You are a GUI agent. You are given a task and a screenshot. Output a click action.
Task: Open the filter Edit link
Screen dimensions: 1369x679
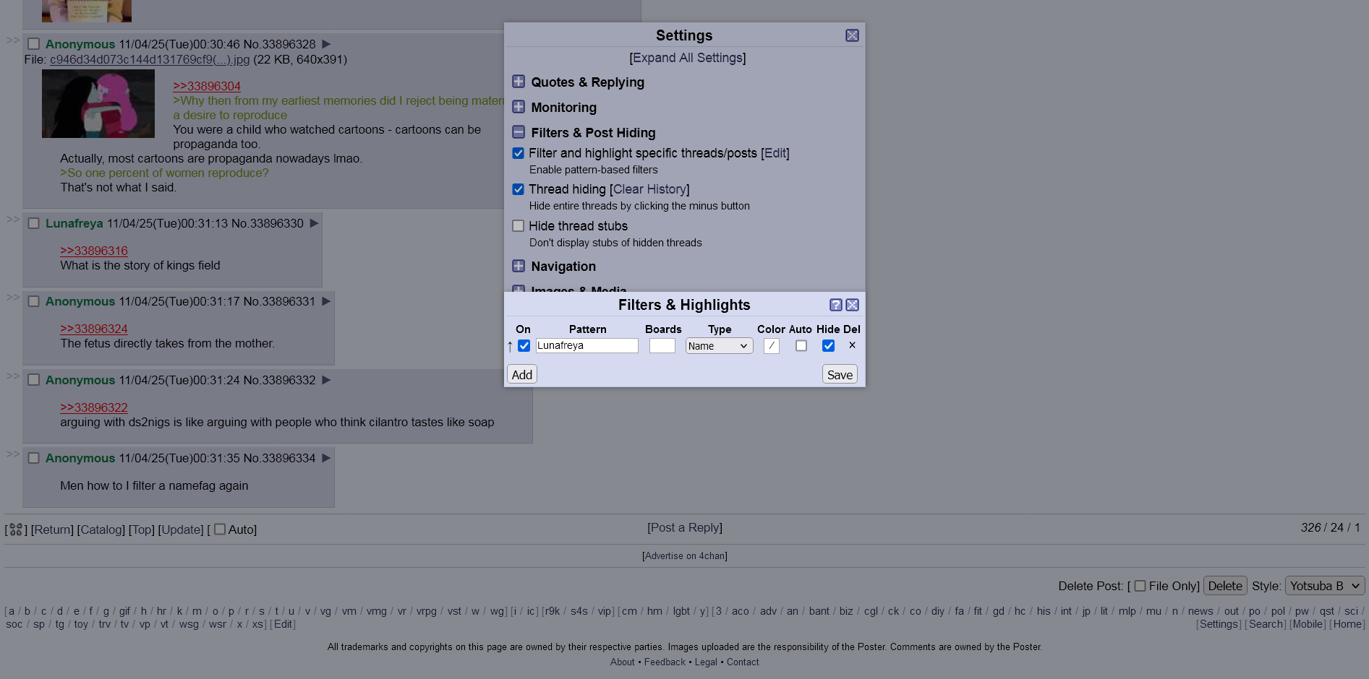pyautogui.click(x=775, y=153)
